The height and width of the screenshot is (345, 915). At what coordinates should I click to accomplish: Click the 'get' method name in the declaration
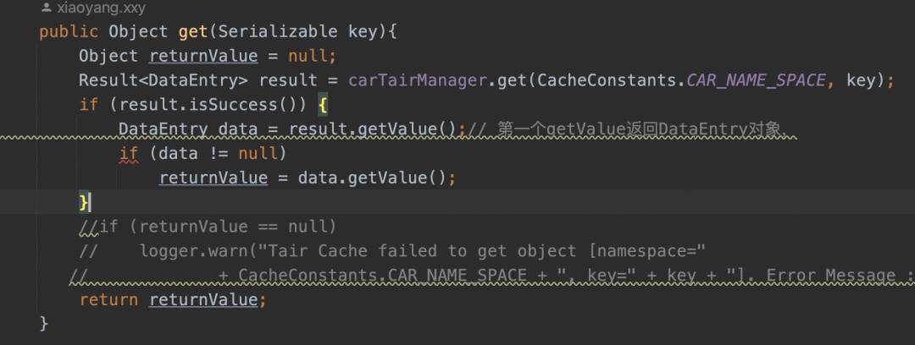pos(193,32)
